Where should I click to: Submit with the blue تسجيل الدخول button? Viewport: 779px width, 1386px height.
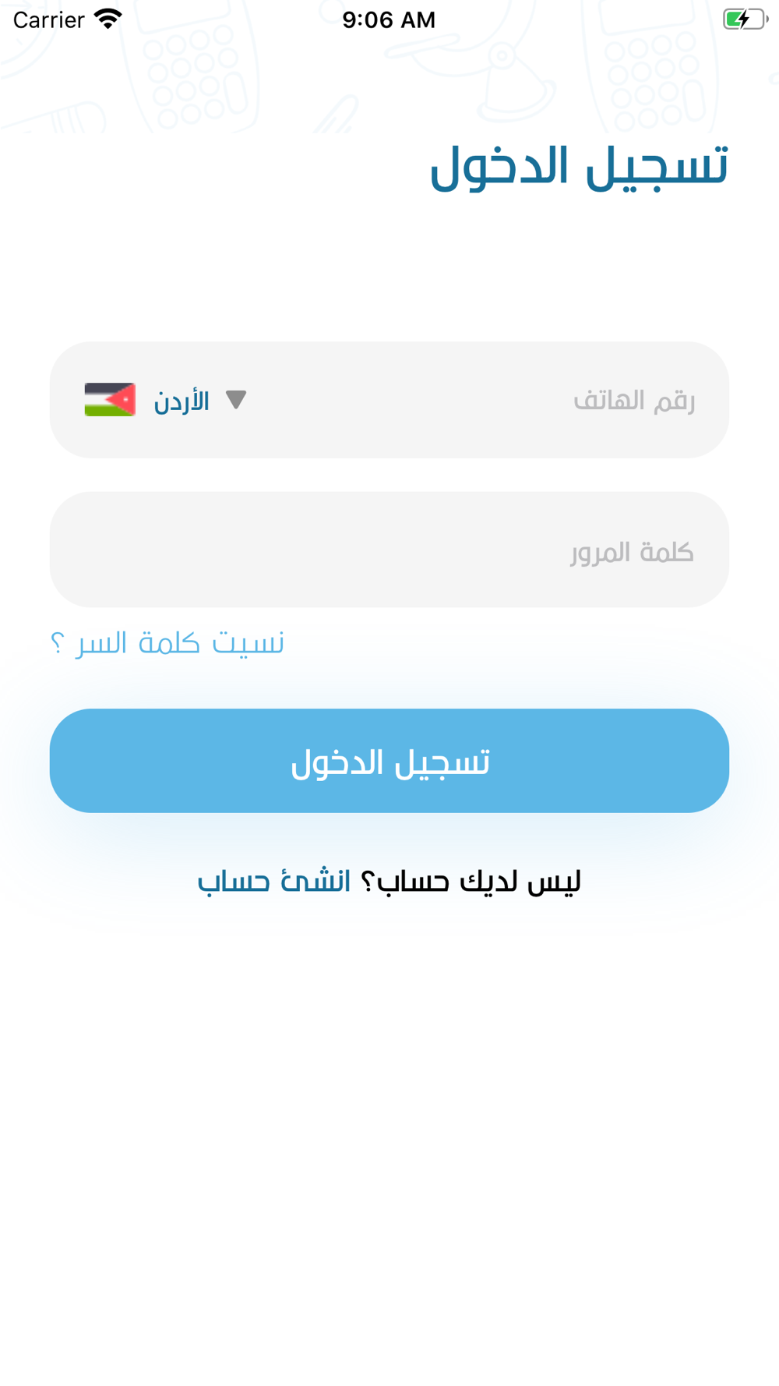tap(389, 761)
